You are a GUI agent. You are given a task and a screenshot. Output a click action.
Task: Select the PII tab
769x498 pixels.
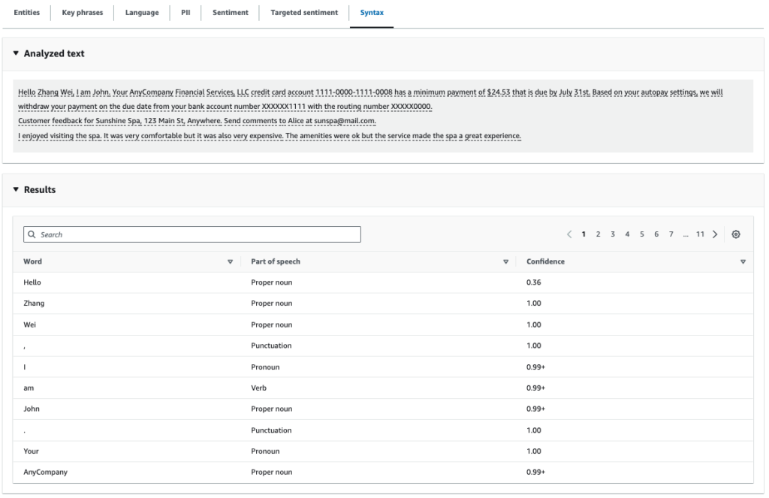pyautogui.click(x=185, y=12)
